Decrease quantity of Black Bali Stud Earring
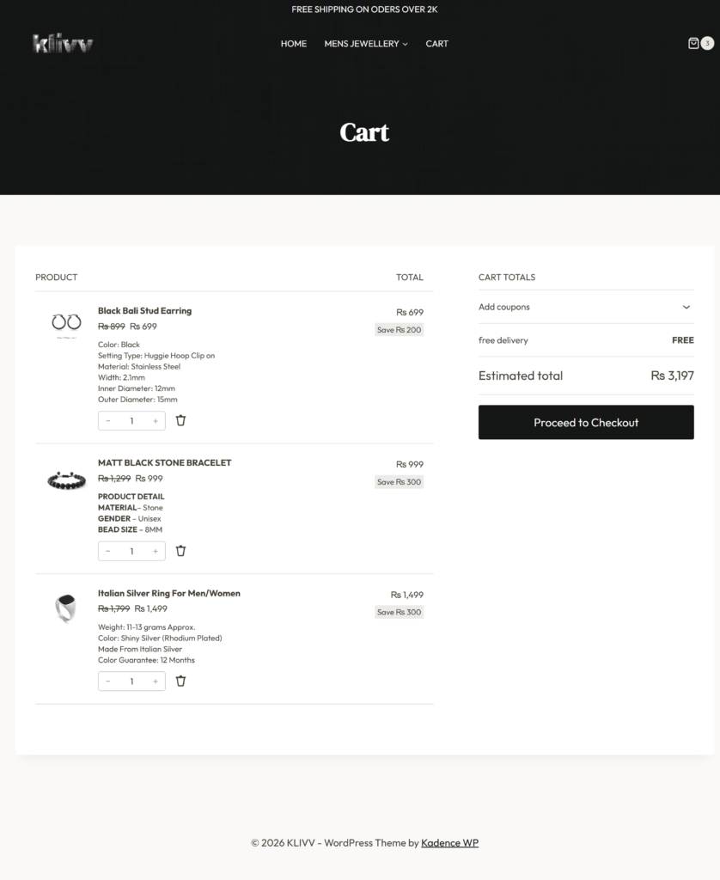 107,421
